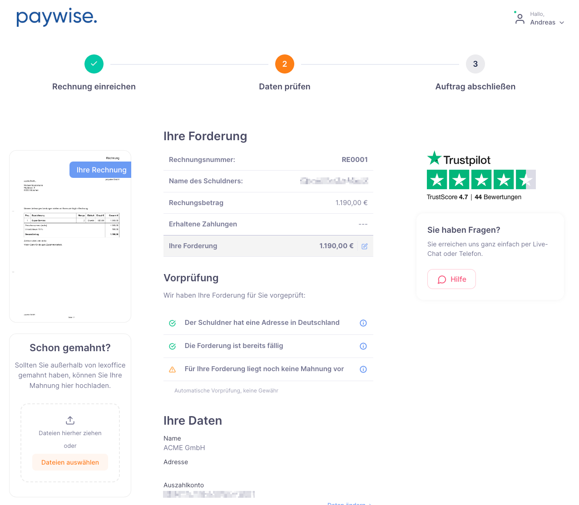The width and height of the screenshot is (579, 505).
Task: Click the green checkmark on step Rechnung einreichen
Action: [94, 64]
